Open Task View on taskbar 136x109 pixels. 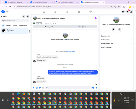tap(8, 100)
